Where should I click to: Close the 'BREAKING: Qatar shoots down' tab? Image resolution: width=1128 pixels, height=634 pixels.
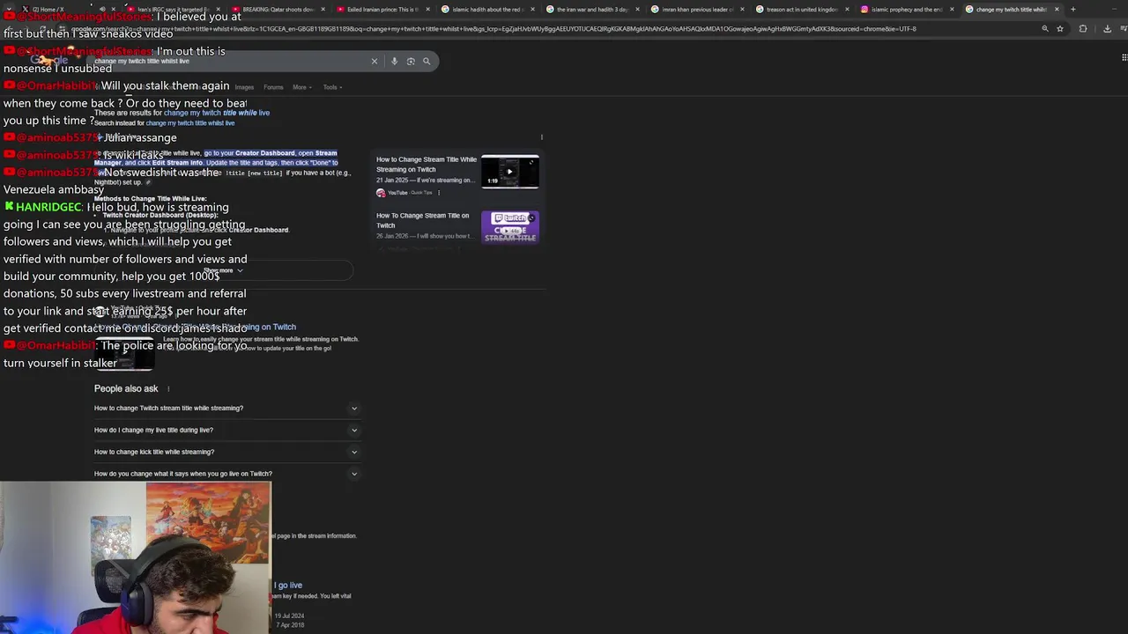click(323, 10)
